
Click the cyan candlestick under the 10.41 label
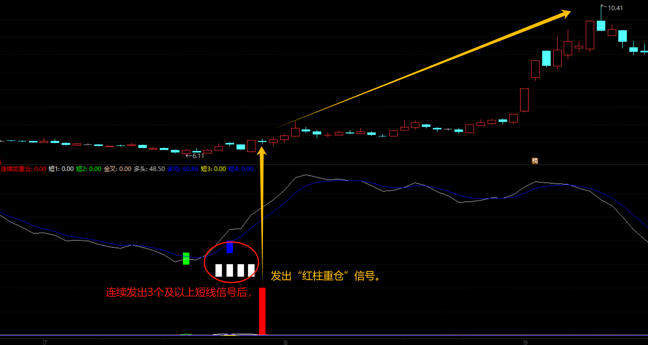tap(601, 26)
